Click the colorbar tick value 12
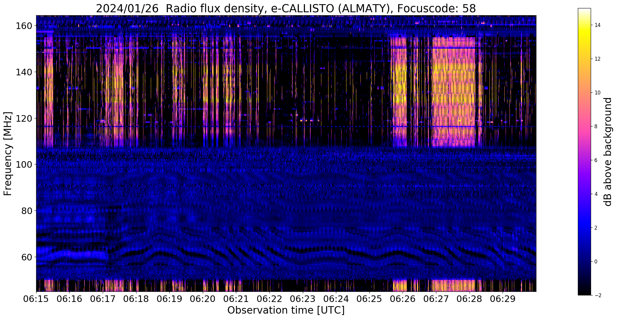This screenshot has height=319, width=617. (x=598, y=59)
